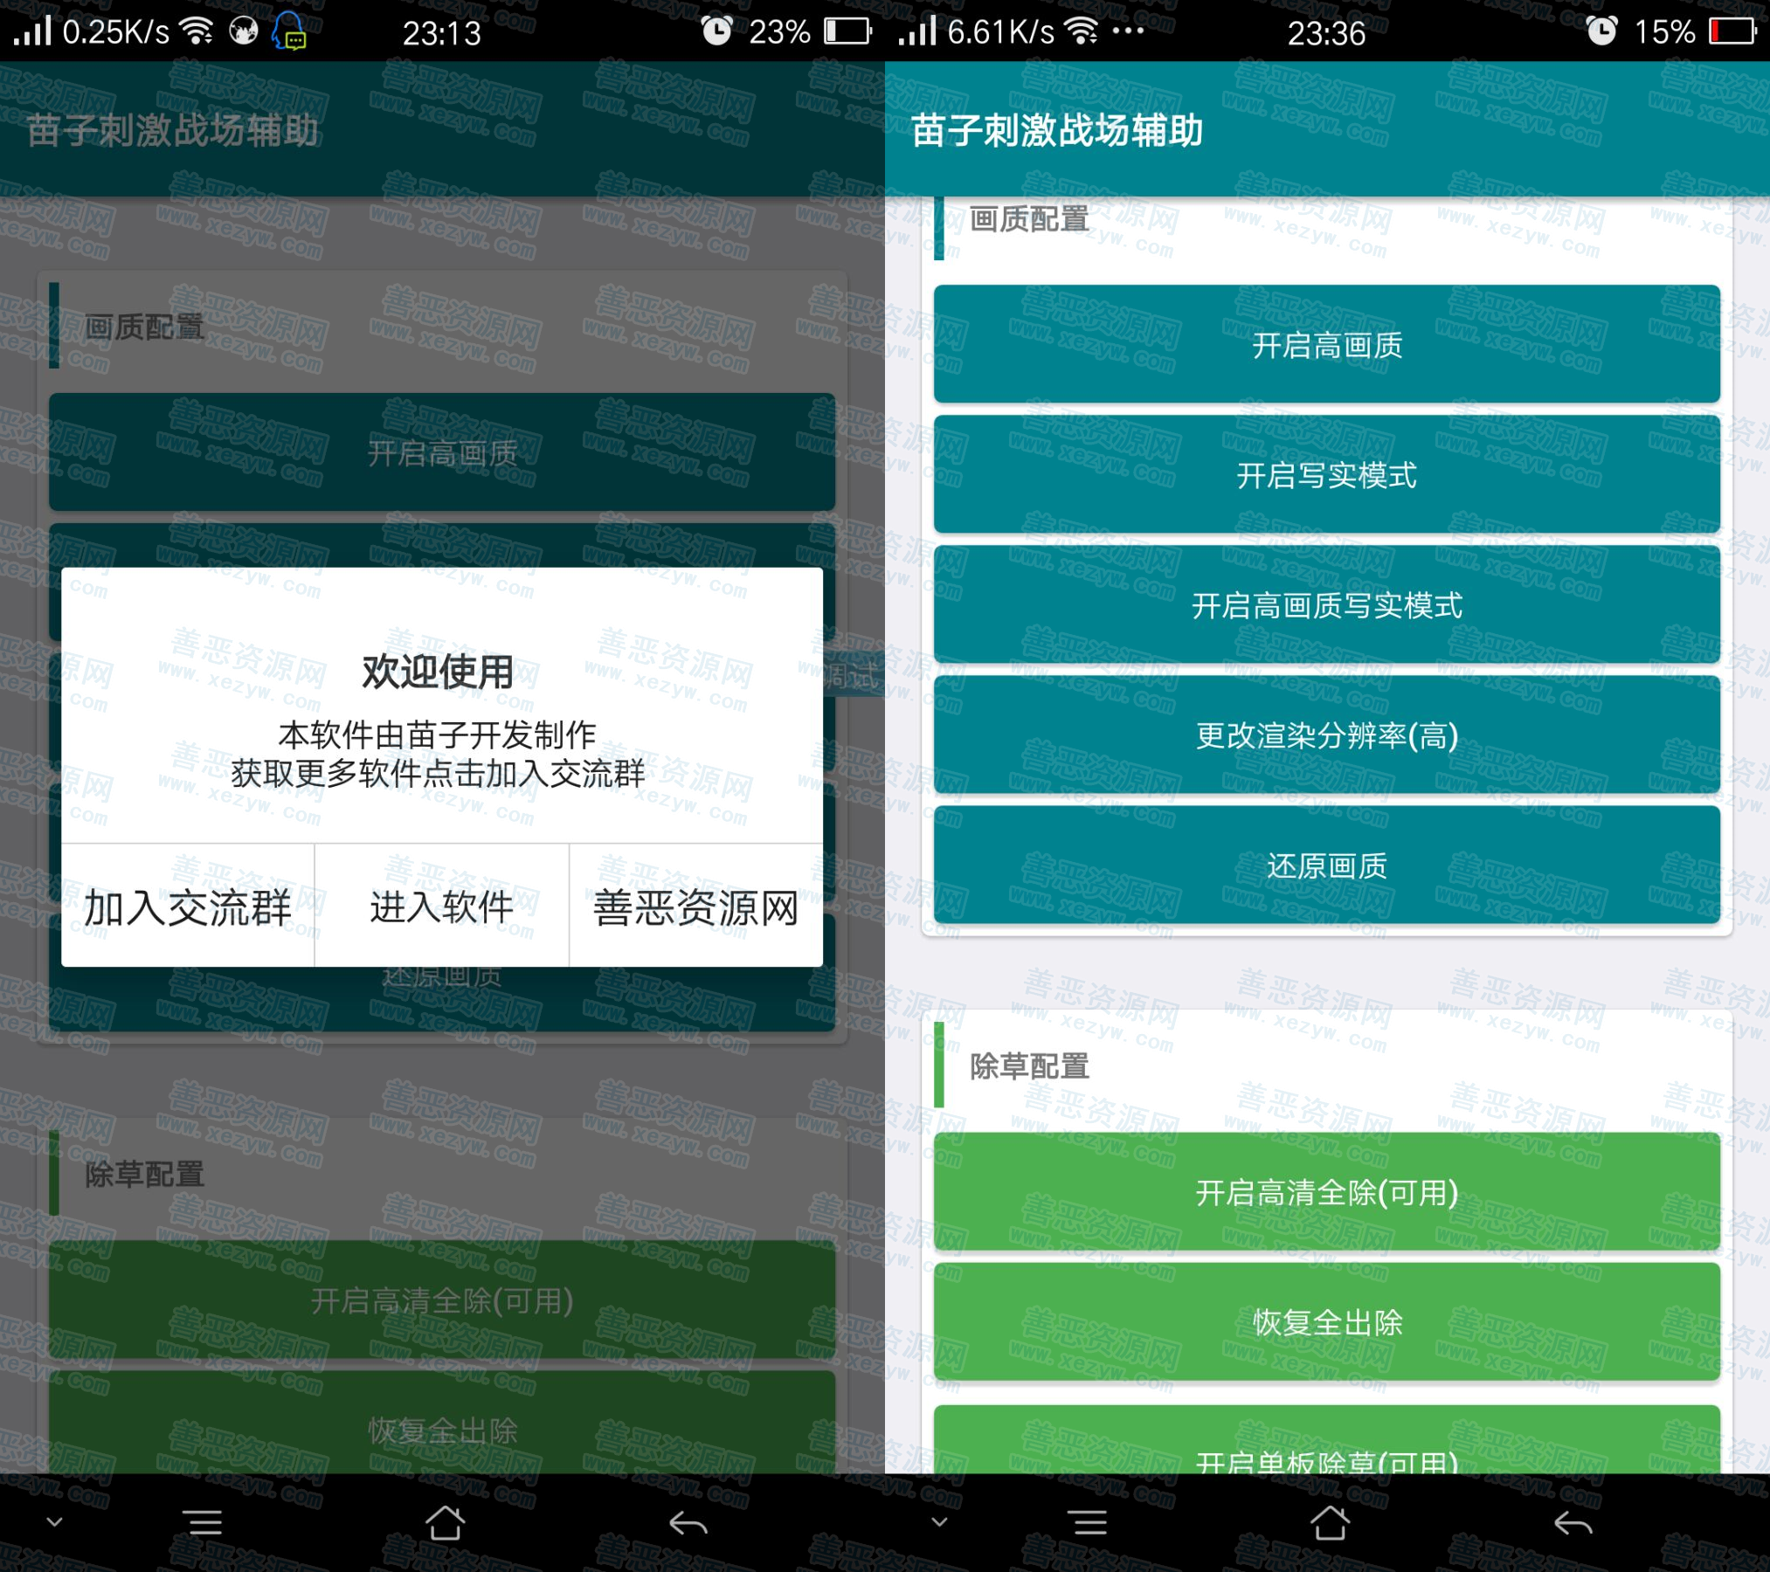Tap back arrow on left phone navbar
This screenshot has height=1572, width=1770.
[688, 1523]
